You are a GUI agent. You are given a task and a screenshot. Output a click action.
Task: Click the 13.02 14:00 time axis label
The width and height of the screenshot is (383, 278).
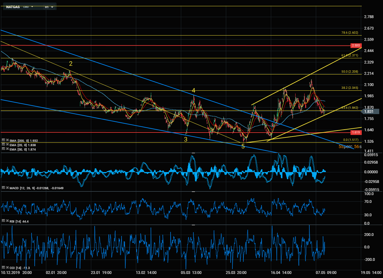click(147, 272)
